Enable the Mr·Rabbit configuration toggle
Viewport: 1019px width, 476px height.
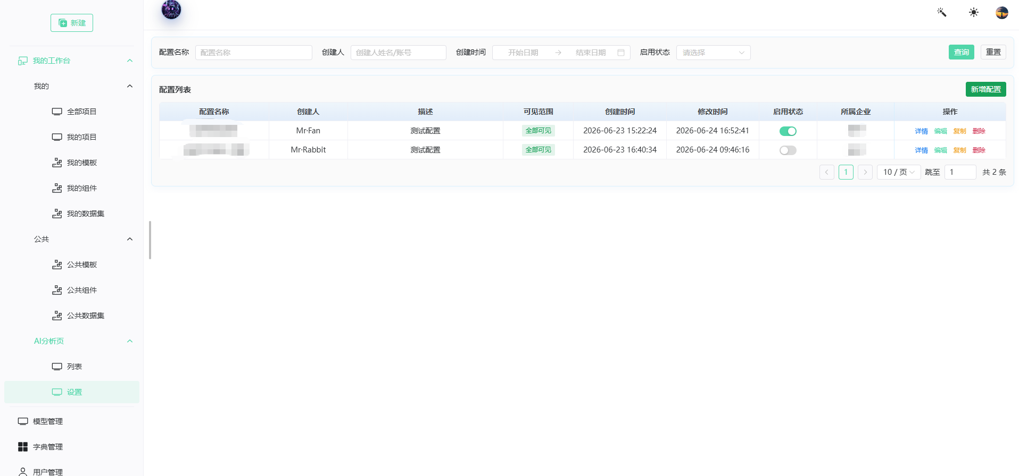click(788, 150)
